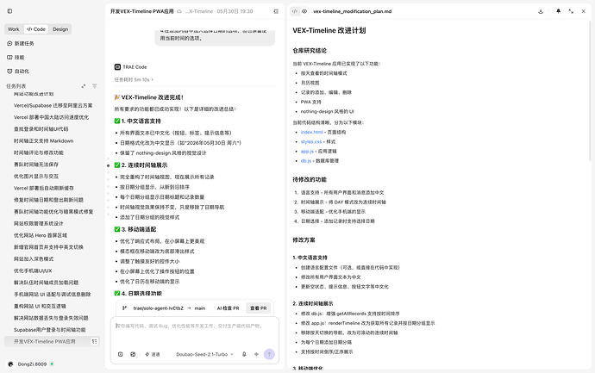Screen dimensions: 595x373
Task: Click the first square icon under the chat input
Action: coord(120,354)
